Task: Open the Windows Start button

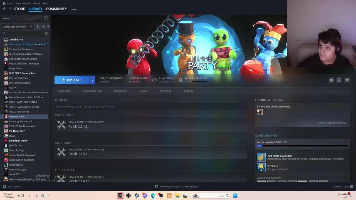Action: 235,196
